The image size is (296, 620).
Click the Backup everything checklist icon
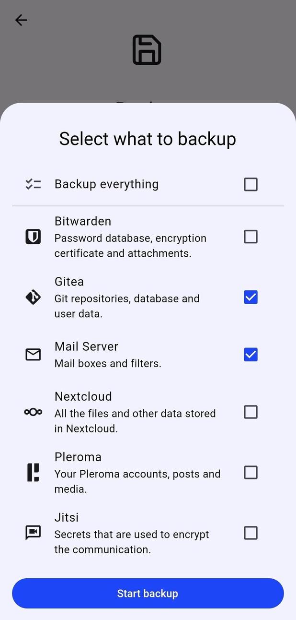pyautogui.click(x=33, y=184)
